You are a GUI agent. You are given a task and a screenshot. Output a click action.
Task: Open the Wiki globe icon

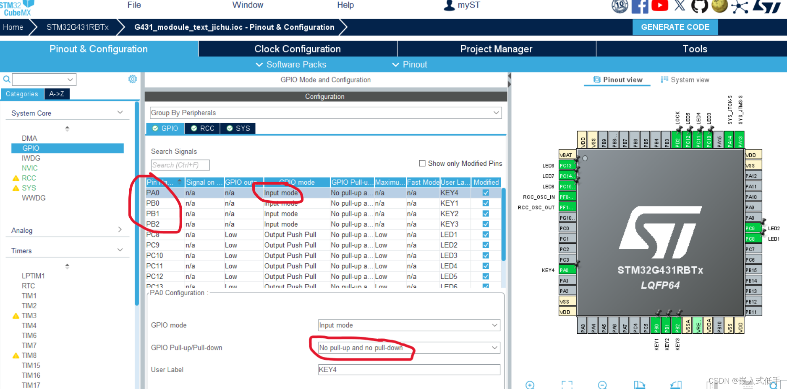click(x=719, y=6)
